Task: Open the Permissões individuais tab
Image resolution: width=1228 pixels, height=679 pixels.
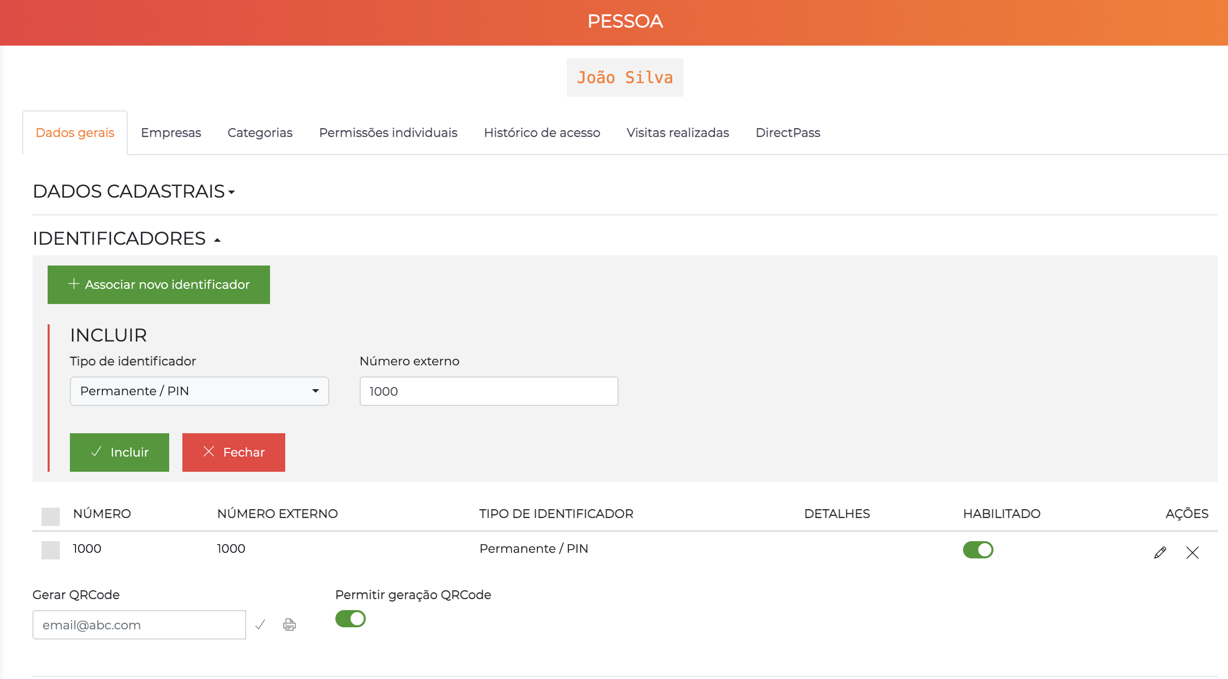Action: [x=388, y=132]
